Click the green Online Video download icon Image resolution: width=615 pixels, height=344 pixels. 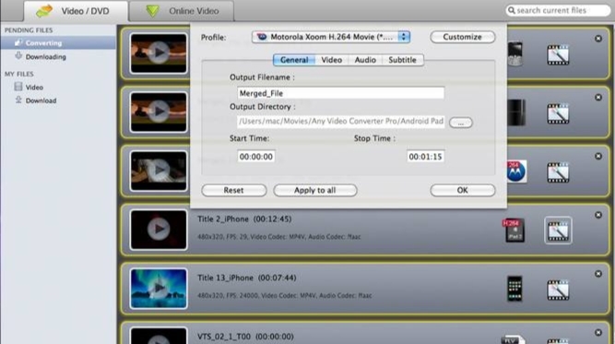[x=152, y=11]
